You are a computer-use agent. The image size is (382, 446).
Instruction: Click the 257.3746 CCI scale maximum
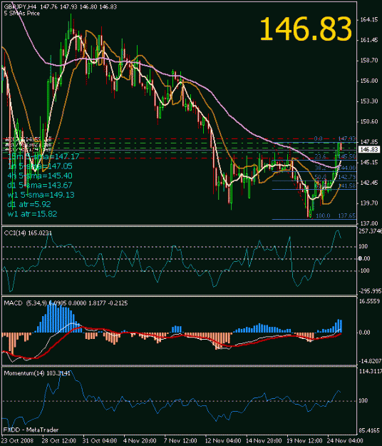click(x=370, y=231)
